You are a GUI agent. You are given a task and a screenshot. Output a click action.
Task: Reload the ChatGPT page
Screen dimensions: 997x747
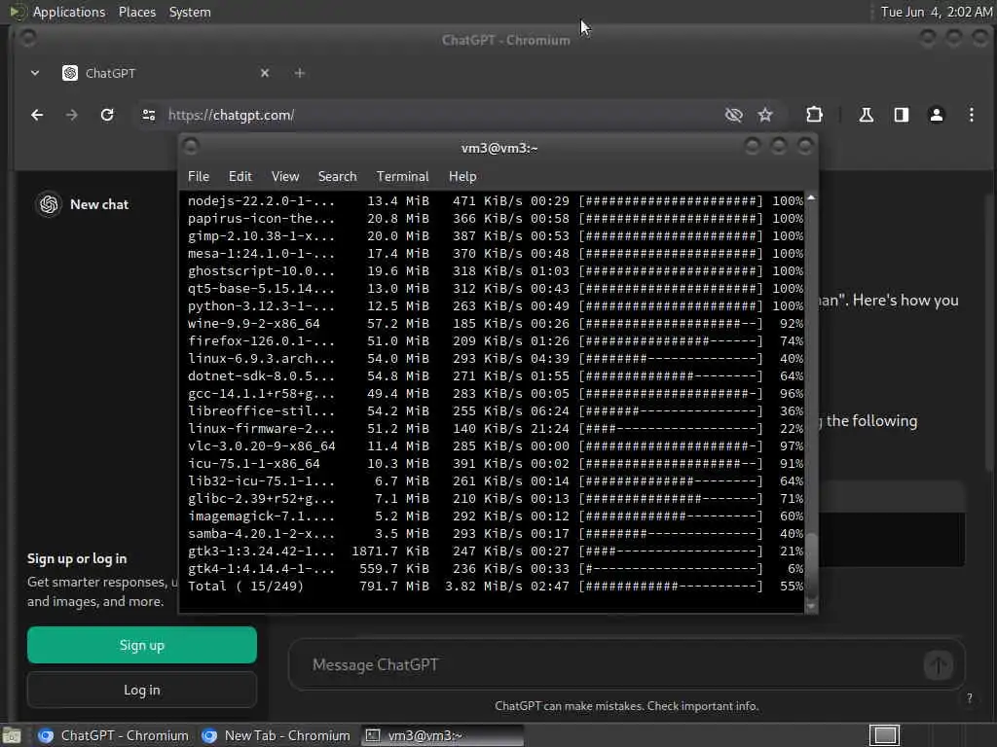tap(107, 115)
